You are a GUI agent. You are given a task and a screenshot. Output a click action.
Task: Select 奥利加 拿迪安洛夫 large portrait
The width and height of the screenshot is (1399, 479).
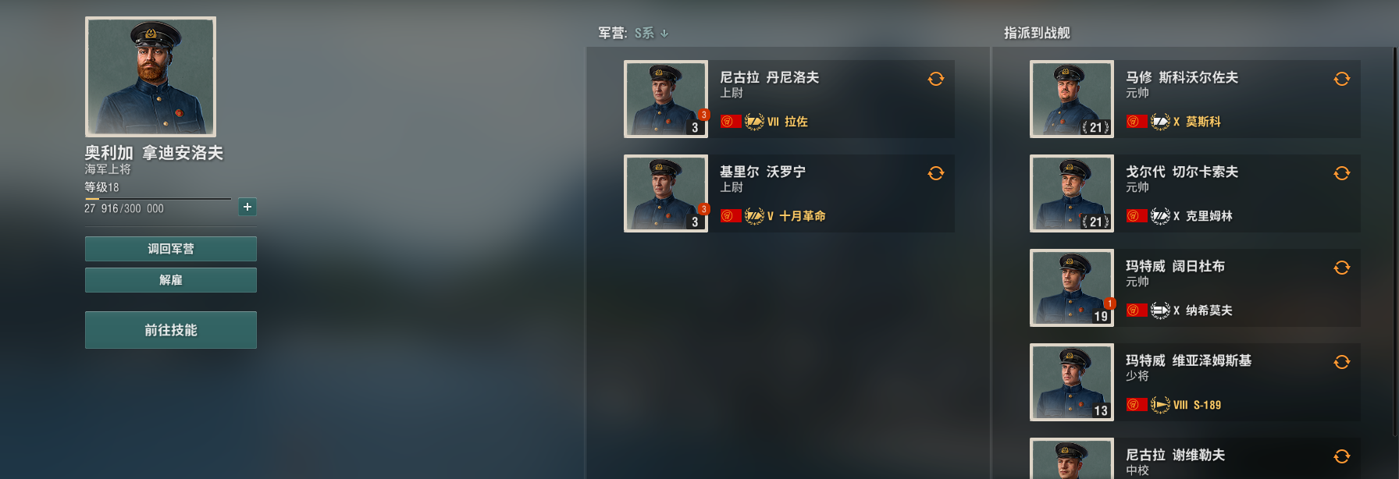151,76
